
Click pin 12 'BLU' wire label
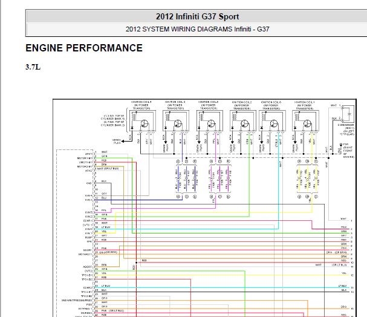click(104, 198)
